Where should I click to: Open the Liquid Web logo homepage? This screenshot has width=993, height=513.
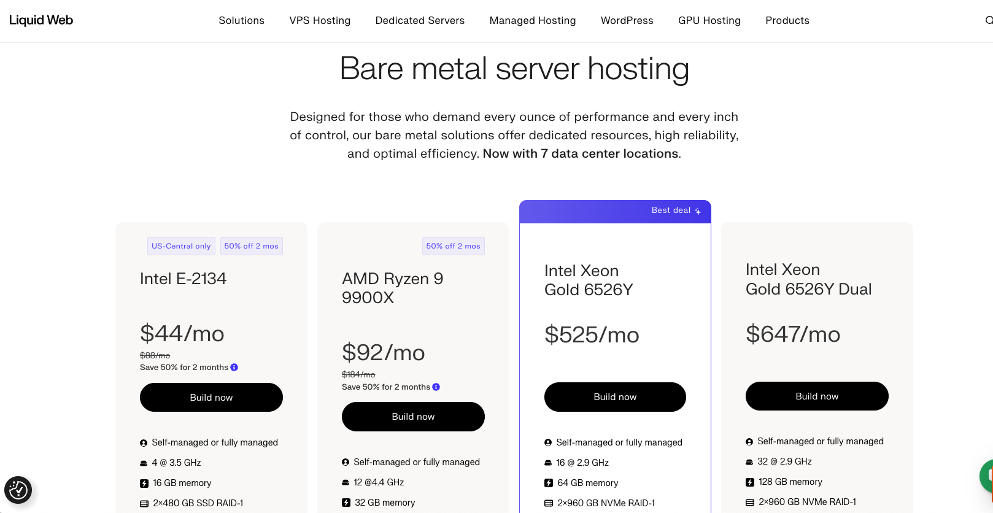[41, 20]
